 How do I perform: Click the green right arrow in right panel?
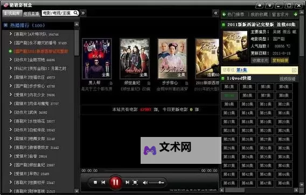click(295, 15)
